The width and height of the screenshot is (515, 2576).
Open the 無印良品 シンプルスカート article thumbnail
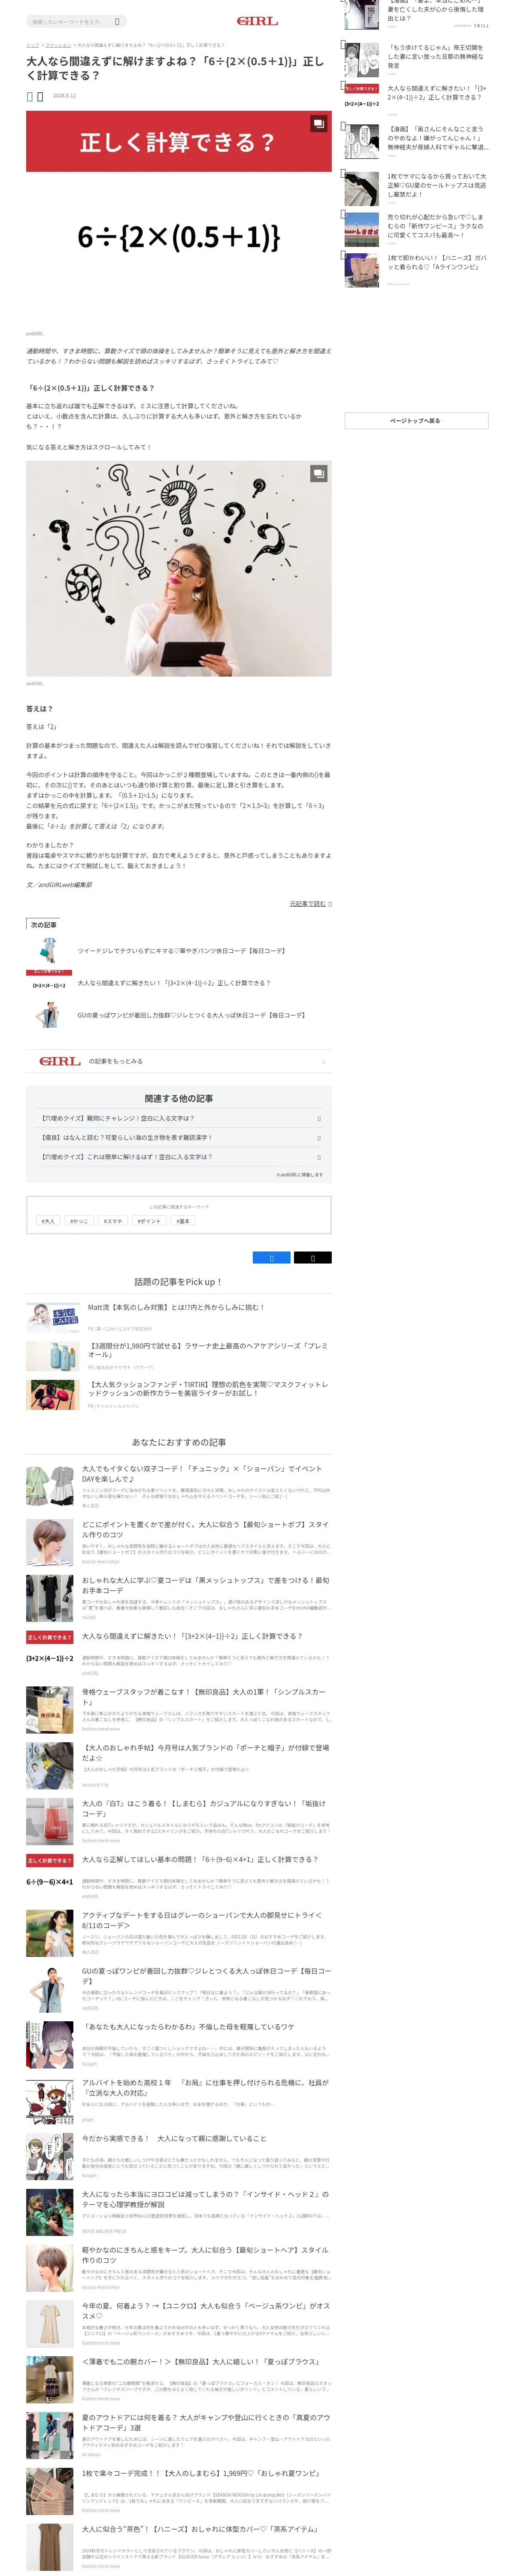pos(50,1710)
